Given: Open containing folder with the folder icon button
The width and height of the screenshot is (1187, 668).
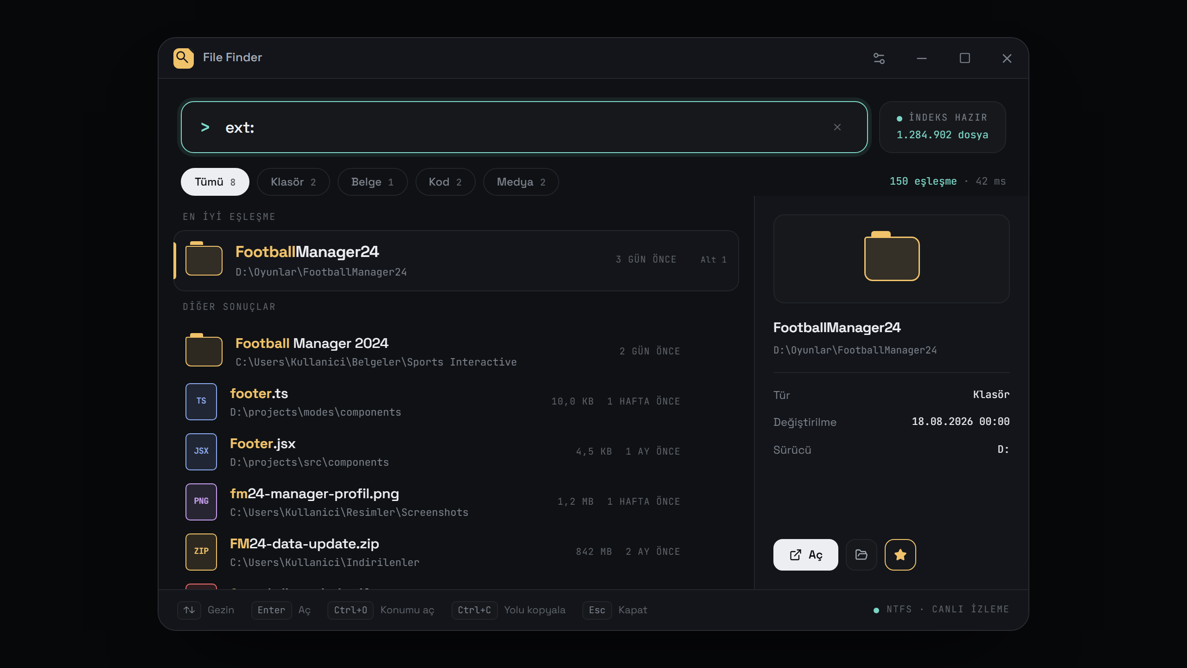Looking at the screenshot, I should (862, 555).
